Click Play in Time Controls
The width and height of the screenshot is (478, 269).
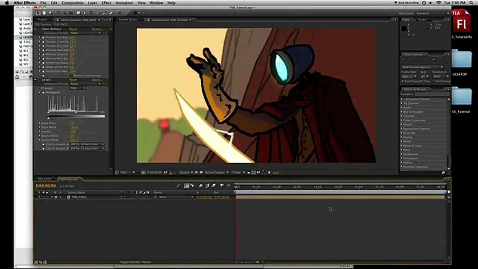(x=415, y=59)
